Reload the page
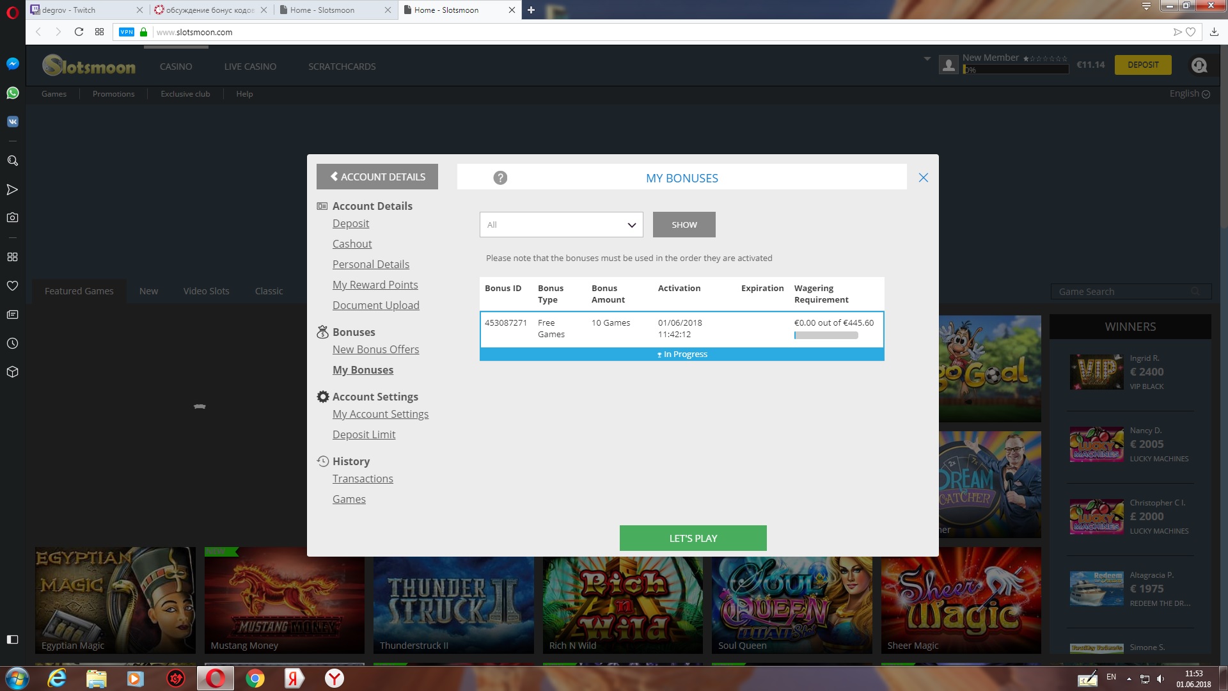This screenshot has height=691, width=1228. (x=79, y=32)
